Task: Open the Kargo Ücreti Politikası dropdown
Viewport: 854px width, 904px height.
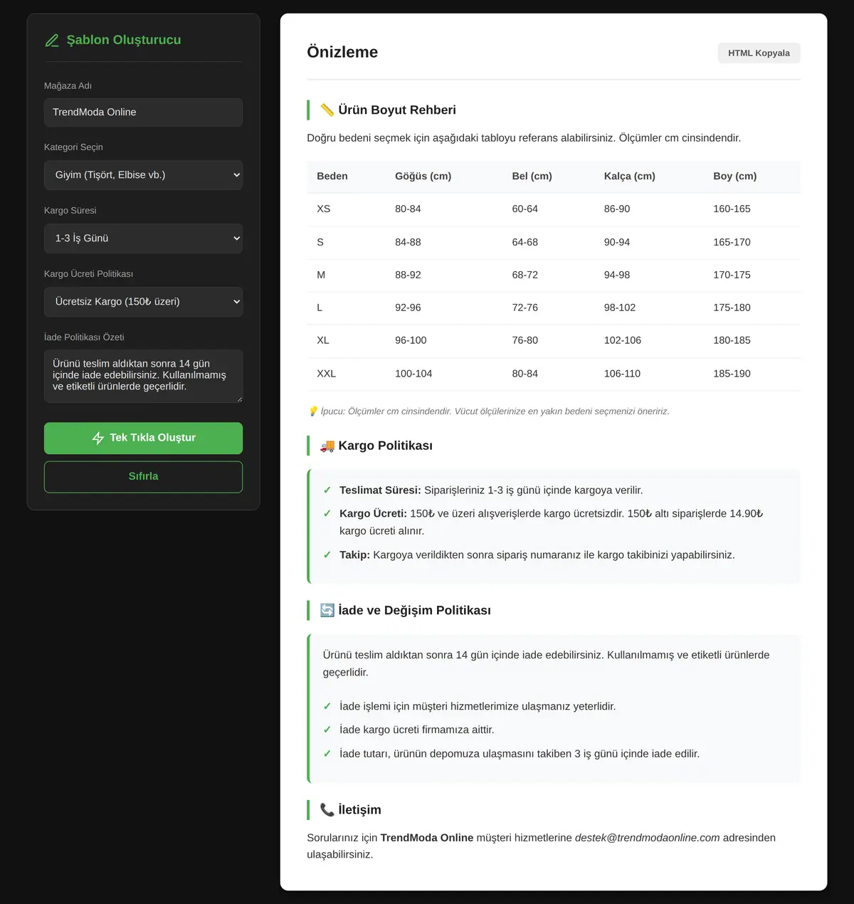Action: pos(143,302)
